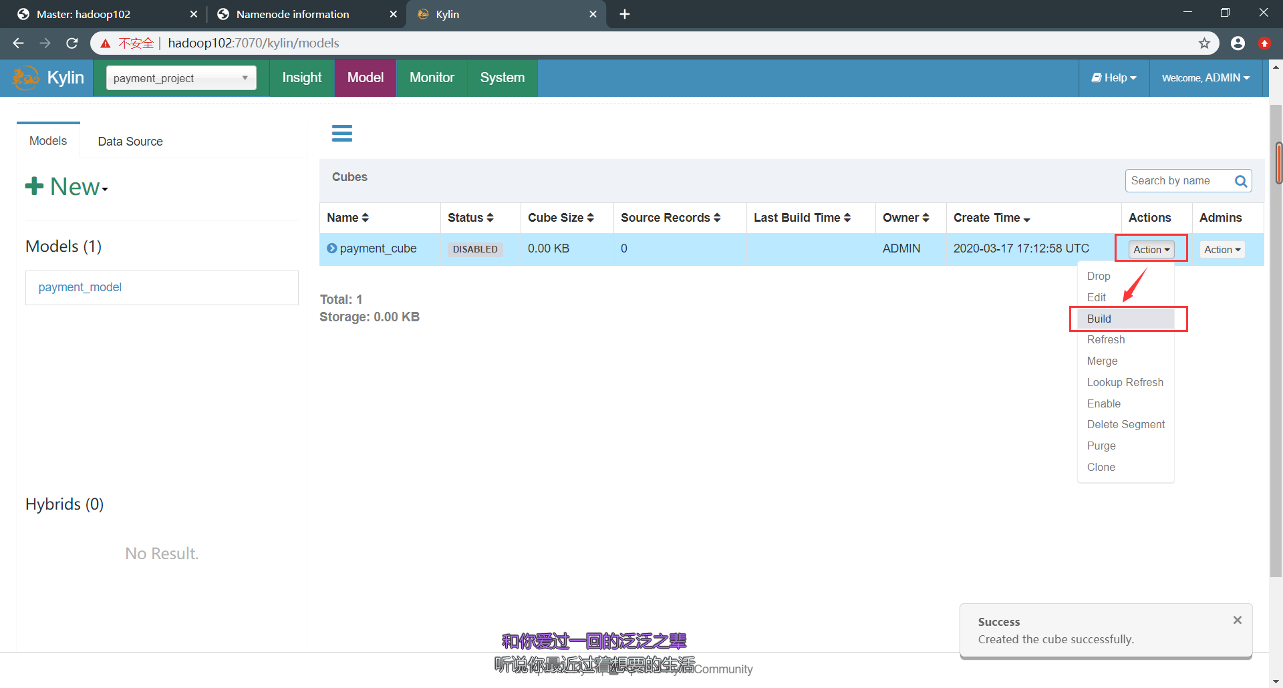This screenshot has width=1283, height=688.
Task: Sort cubes by Status column
Action: pos(470,218)
